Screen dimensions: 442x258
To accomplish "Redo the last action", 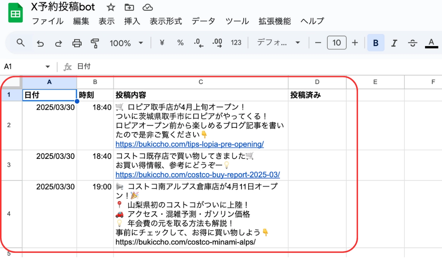I will tap(58, 43).
